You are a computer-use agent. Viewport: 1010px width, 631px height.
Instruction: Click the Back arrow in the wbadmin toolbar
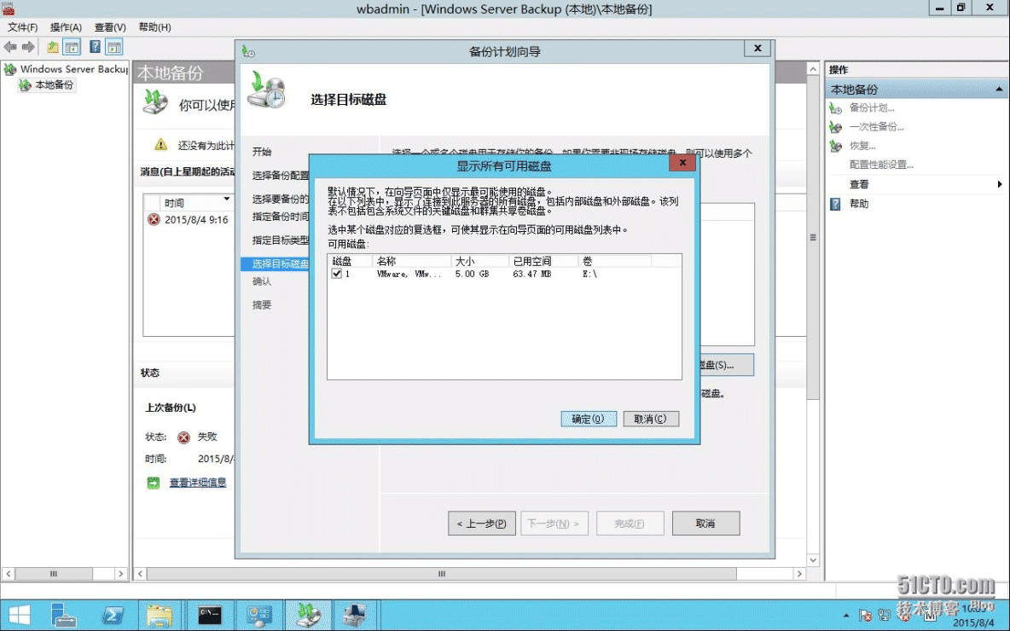10,46
